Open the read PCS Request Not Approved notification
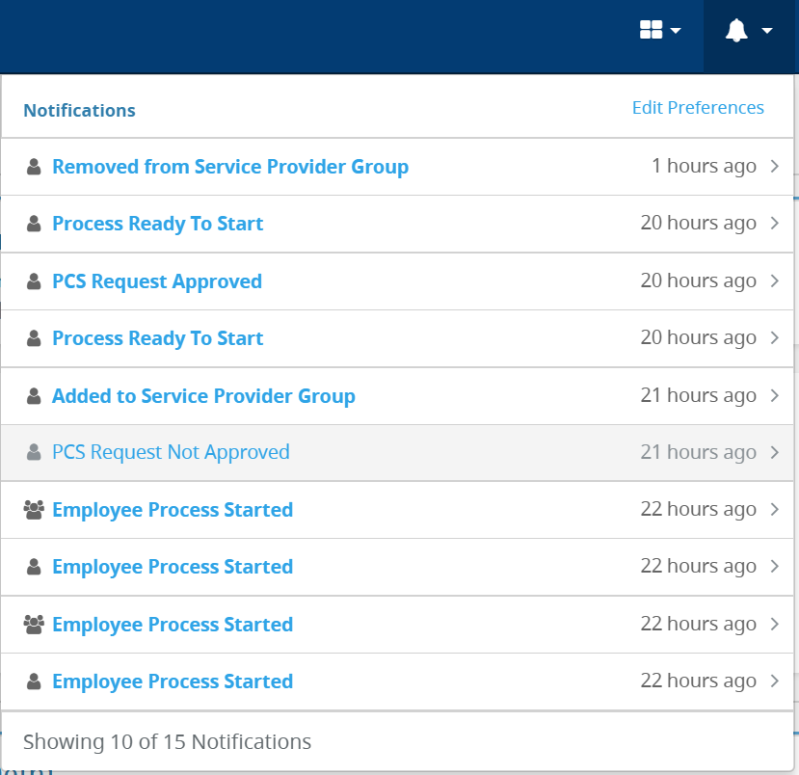 point(171,452)
